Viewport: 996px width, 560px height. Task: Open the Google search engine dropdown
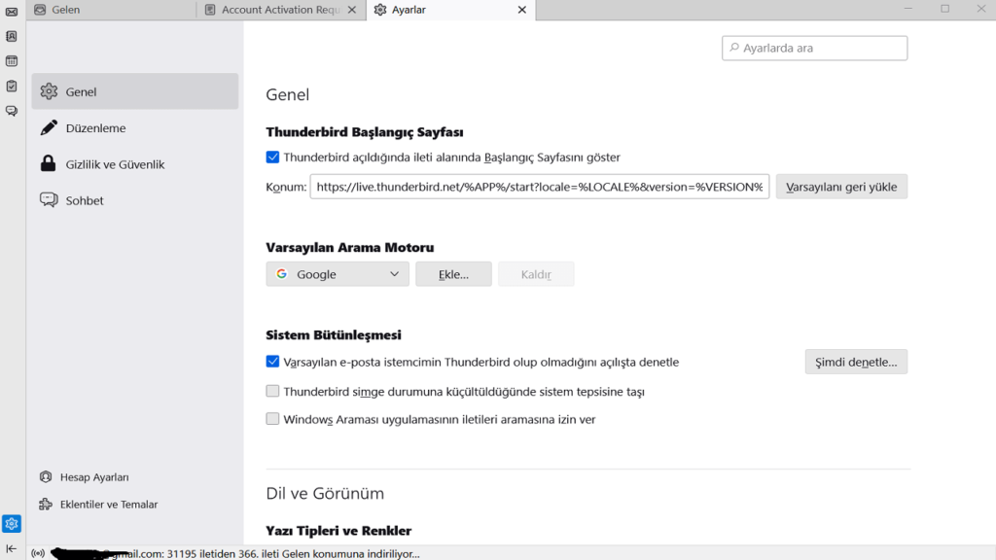338,274
